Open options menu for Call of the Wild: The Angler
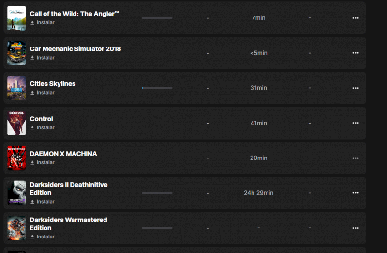The width and height of the screenshot is (387, 253). coord(356,18)
